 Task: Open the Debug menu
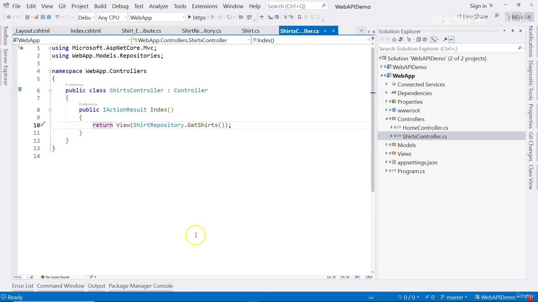[120, 6]
